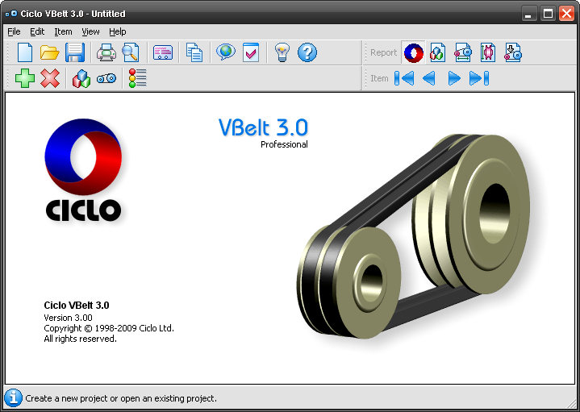Click the red X delete item icon
580x412 pixels.
tap(50, 79)
